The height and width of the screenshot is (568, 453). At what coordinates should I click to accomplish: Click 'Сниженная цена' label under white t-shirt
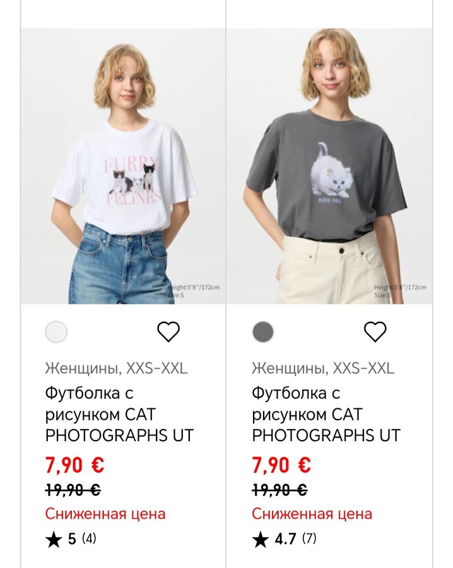(x=105, y=514)
